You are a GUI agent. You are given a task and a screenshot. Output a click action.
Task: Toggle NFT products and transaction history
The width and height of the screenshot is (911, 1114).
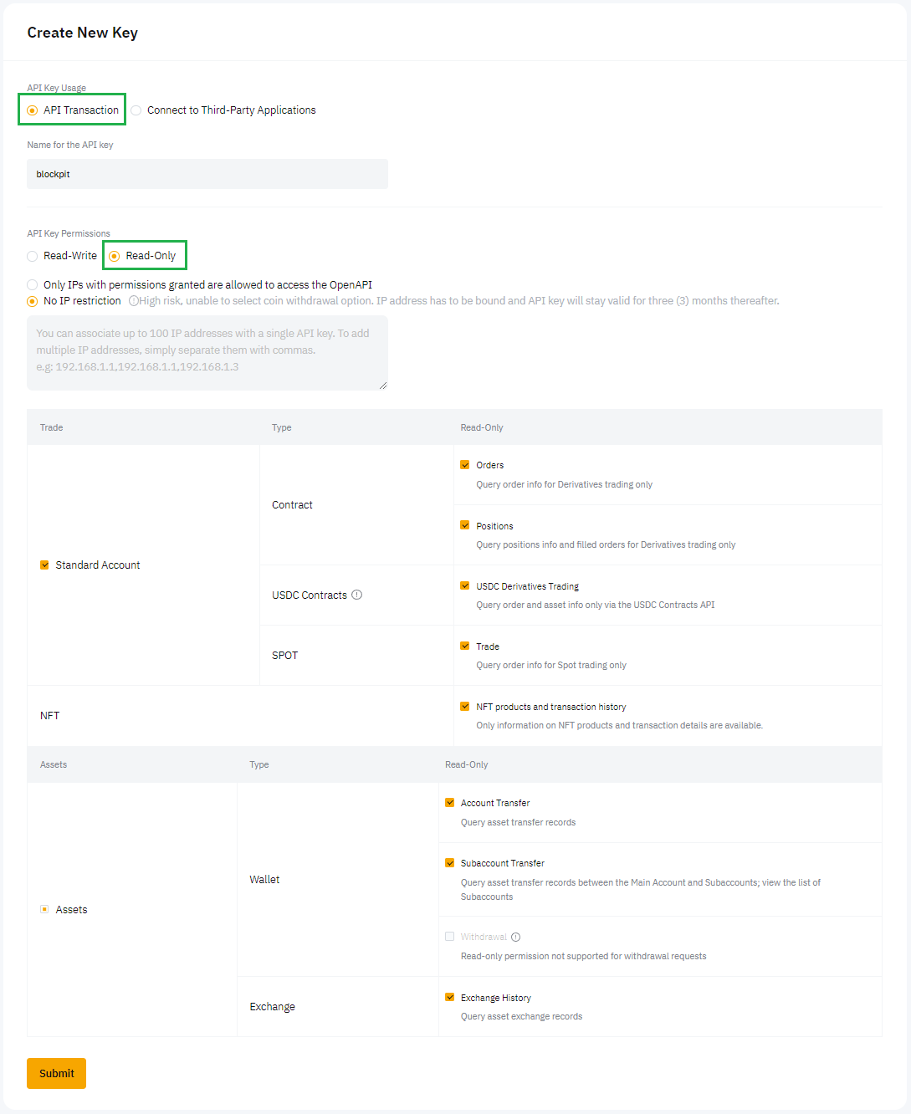tap(465, 706)
